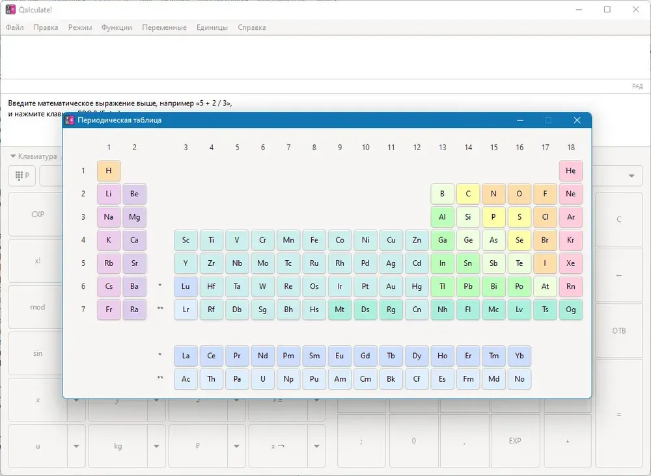Viewport: 651px width, 476px height.
Task: Select iodine I element
Action: click(x=545, y=264)
